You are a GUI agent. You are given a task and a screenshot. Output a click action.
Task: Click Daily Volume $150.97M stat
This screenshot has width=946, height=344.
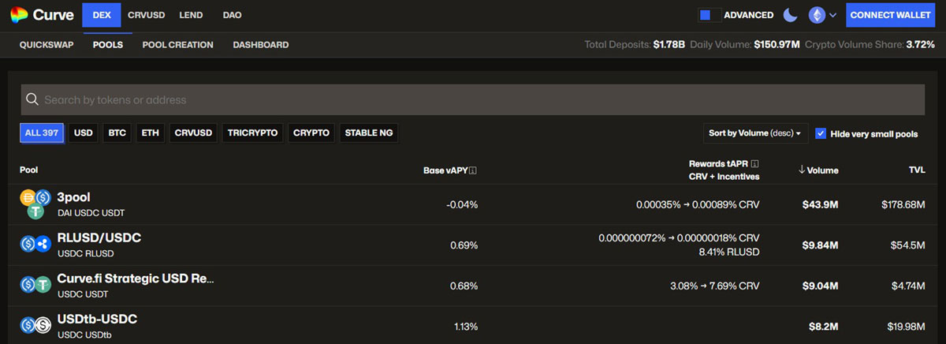pos(744,45)
